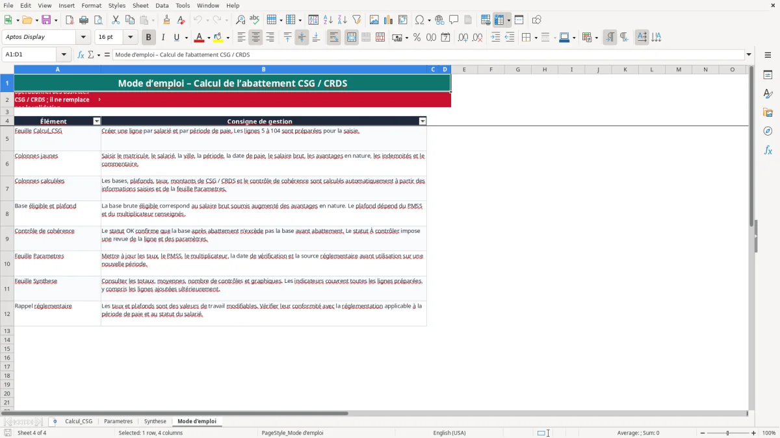
Task: Click the Save document icon
Action: point(46,20)
